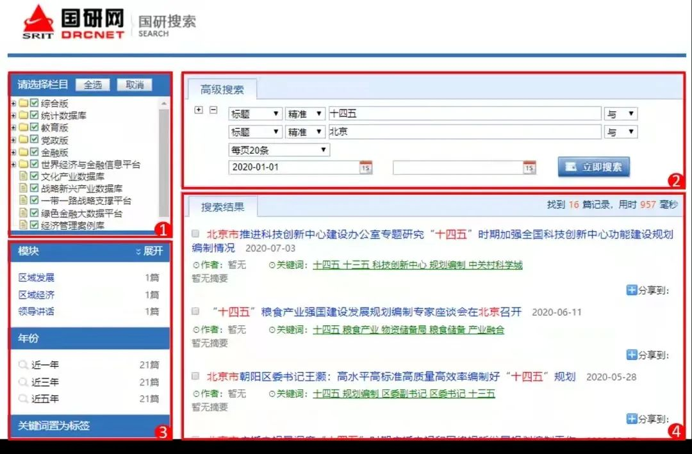Screen dimensions: 692x454
Task: Expand the 统计数据库 tree node
Action: 13,116
